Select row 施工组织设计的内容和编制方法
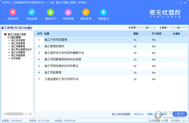 (x=111, y=53)
